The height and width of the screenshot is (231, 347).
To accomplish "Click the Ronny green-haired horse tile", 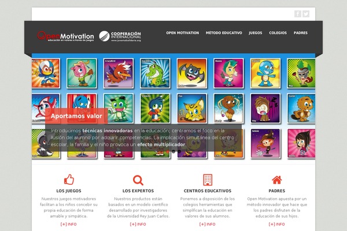I will (228, 73).
